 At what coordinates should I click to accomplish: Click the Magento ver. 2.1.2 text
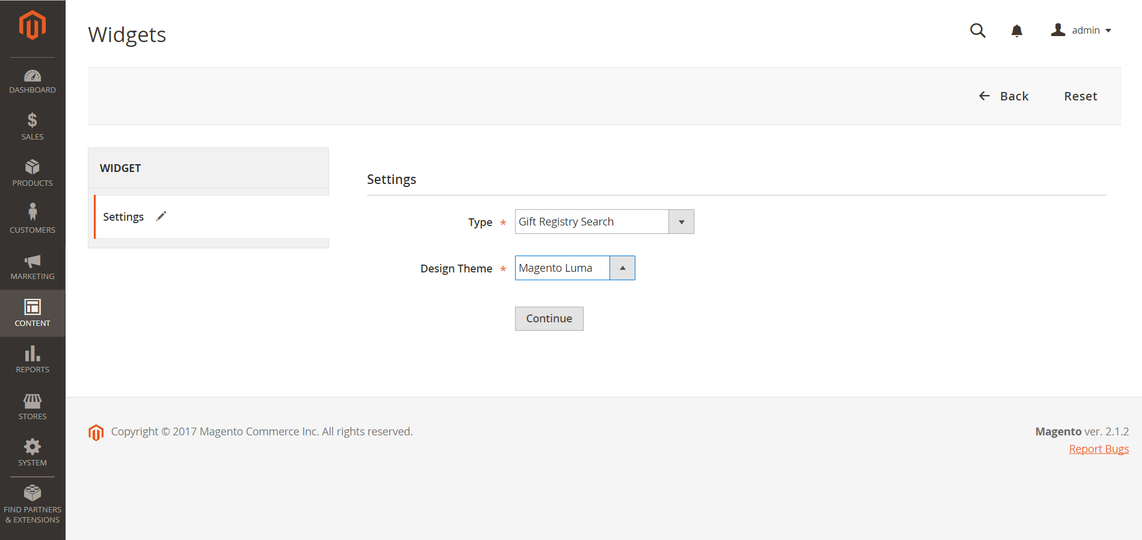coord(1082,431)
